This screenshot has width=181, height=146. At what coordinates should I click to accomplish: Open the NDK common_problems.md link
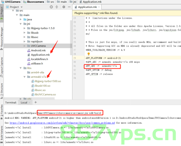click(x=62, y=123)
